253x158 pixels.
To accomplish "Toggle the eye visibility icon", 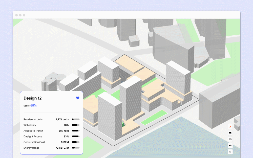I will pos(230,146).
